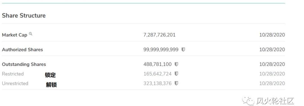
Task: Click the WeChat logo in the watermark
Action: [249, 101]
